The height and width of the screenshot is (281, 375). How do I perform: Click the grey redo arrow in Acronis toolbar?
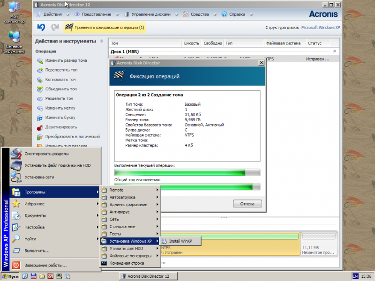(x=55, y=27)
